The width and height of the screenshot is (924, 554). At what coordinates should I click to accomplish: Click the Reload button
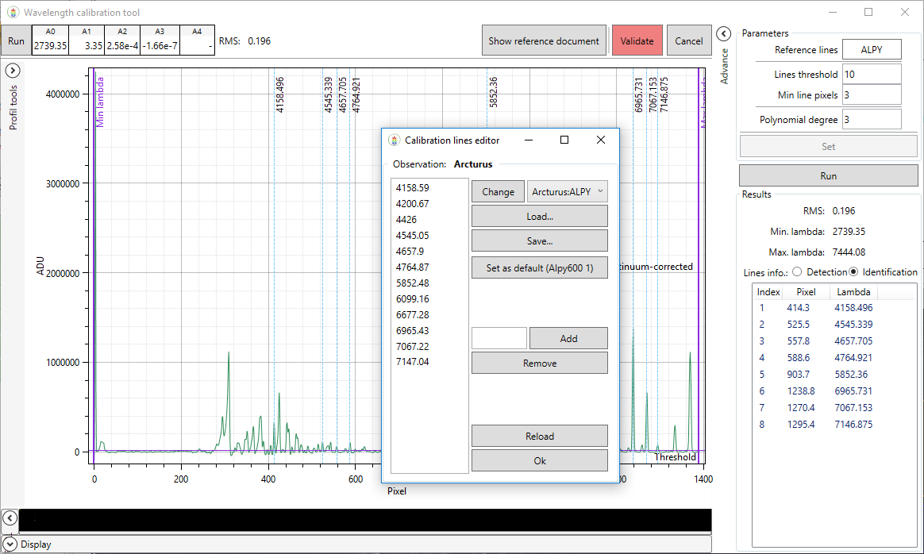[x=539, y=436]
